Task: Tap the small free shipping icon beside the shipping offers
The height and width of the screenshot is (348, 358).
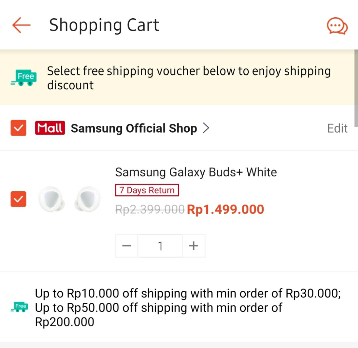Action: click(19, 307)
